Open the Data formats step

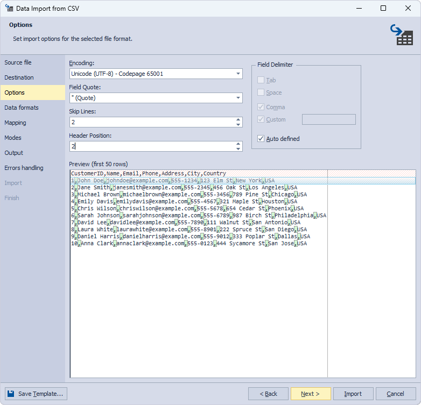[32, 108]
